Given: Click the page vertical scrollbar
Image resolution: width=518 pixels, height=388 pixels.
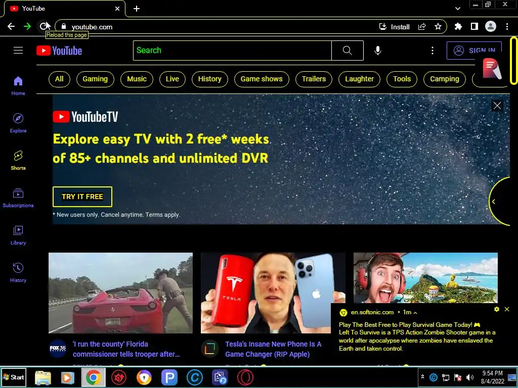Looking at the screenshot, I should click(514, 61).
